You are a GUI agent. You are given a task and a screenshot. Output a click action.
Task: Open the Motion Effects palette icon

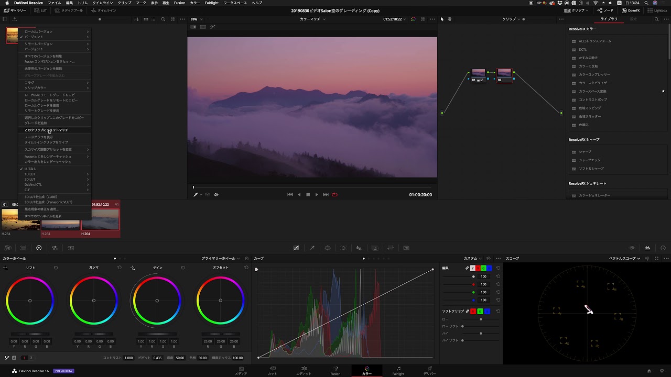(x=71, y=248)
